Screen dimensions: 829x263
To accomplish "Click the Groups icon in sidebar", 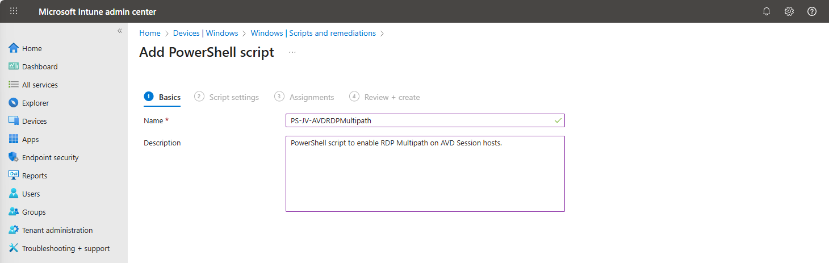I will click(14, 212).
